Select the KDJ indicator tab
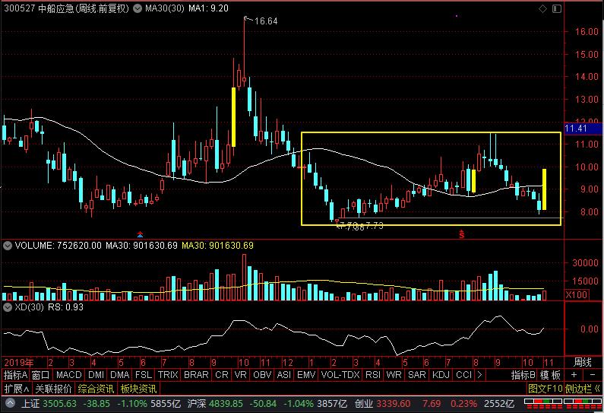 (x=441, y=375)
